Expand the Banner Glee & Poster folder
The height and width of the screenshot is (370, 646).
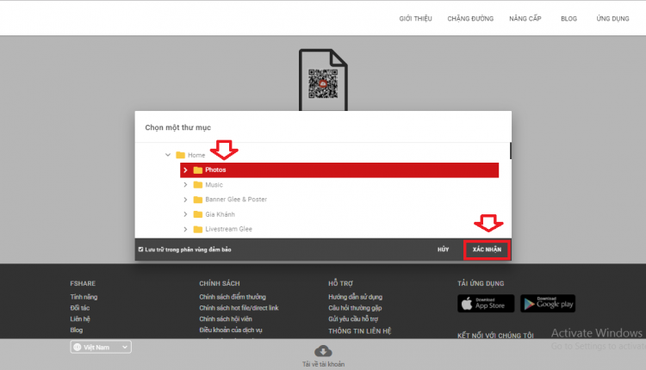coord(185,200)
